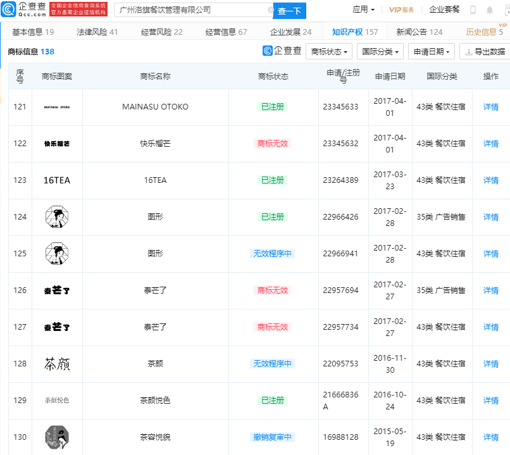Open 企业套餐 link
This screenshot has height=455, width=510.
coord(444,9)
